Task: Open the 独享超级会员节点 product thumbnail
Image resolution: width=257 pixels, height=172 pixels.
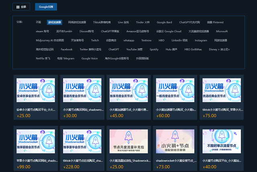Action: [36, 141]
